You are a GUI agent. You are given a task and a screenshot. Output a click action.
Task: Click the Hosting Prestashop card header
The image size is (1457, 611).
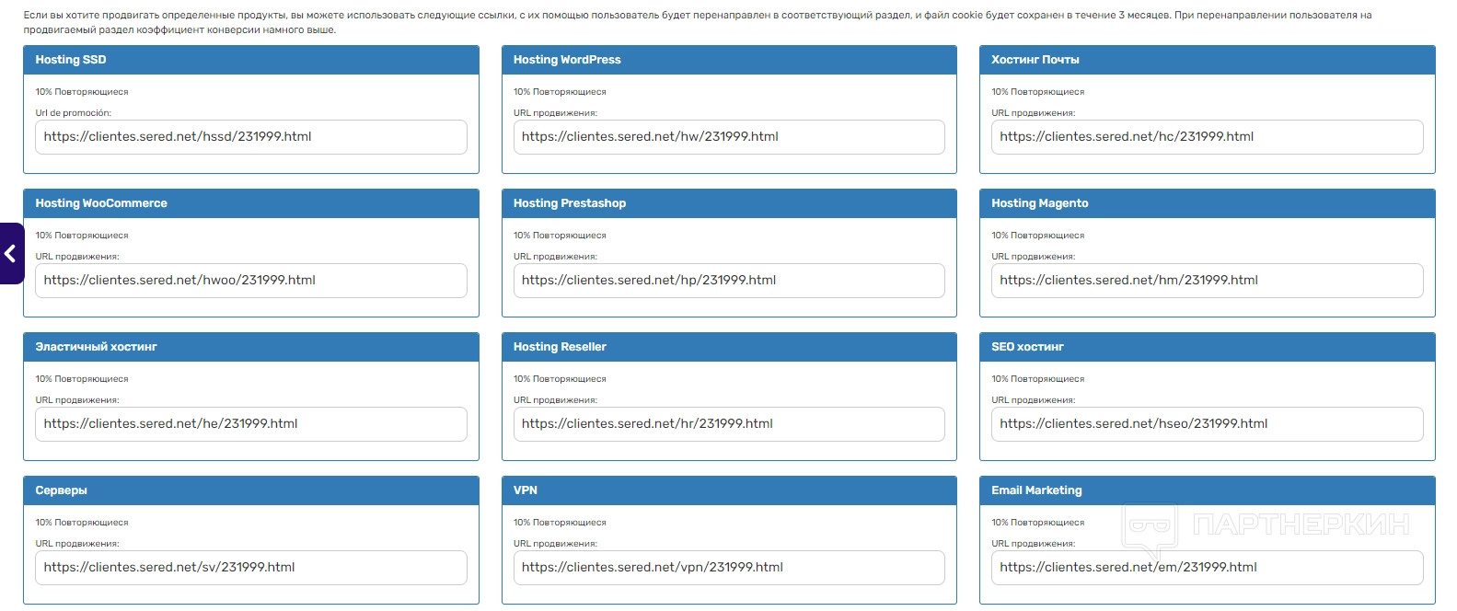[x=729, y=203]
